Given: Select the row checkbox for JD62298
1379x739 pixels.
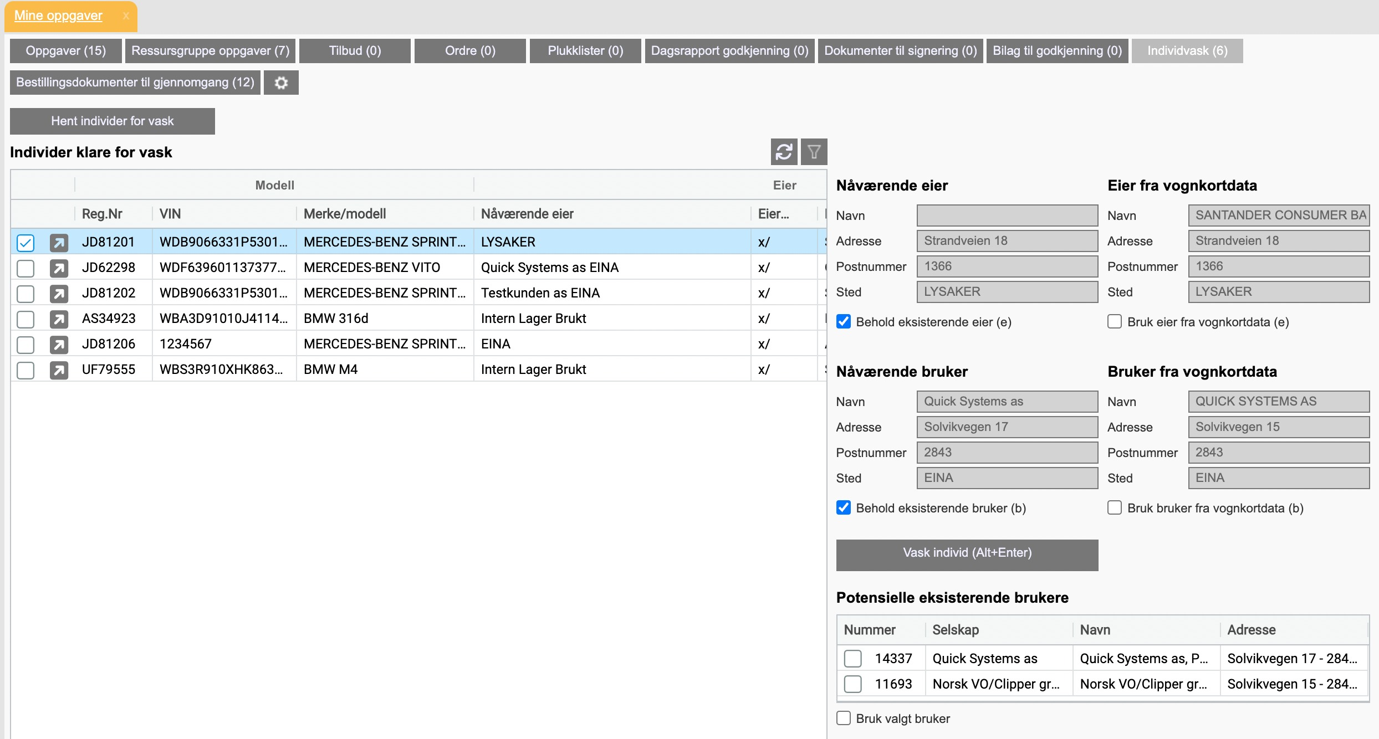Looking at the screenshot, I should 25,268.
